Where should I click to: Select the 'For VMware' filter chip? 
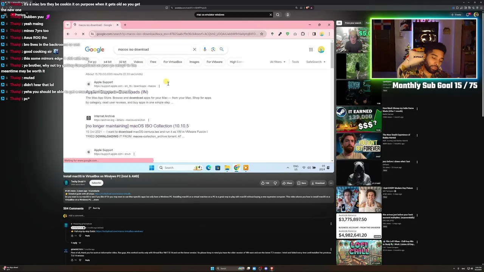click(214, 62)
